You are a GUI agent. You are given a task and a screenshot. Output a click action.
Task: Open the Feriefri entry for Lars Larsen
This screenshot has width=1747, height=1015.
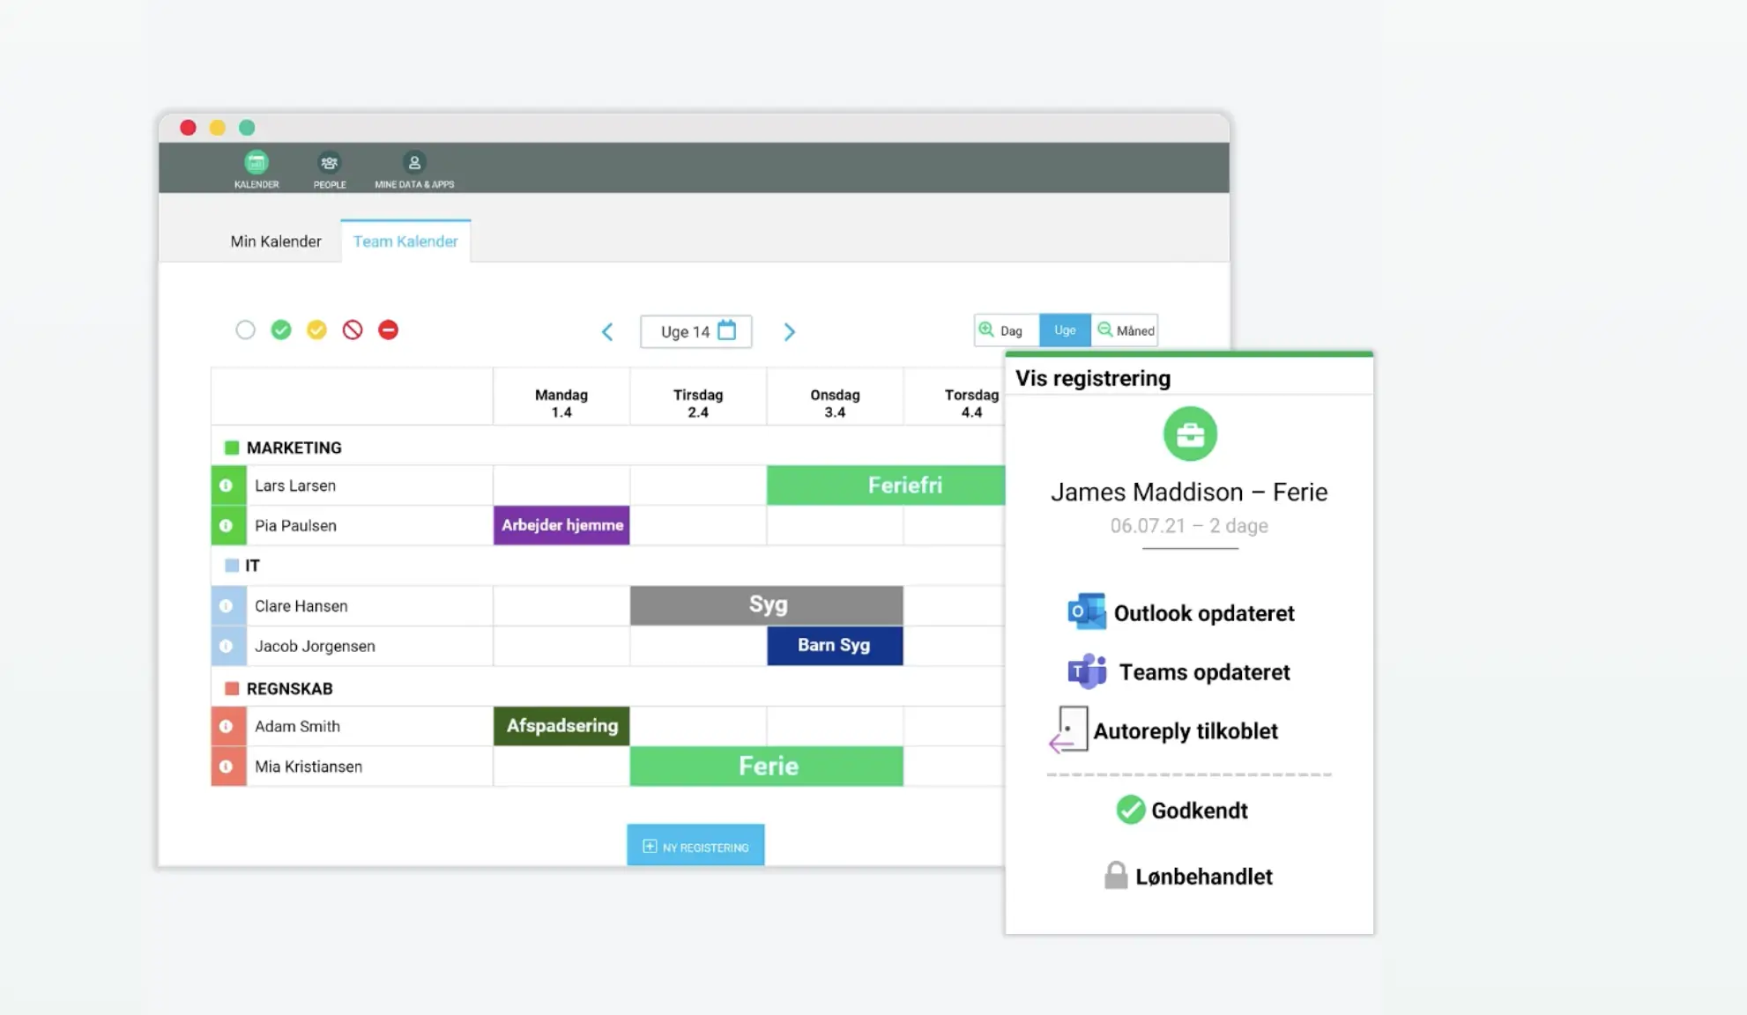886,485
